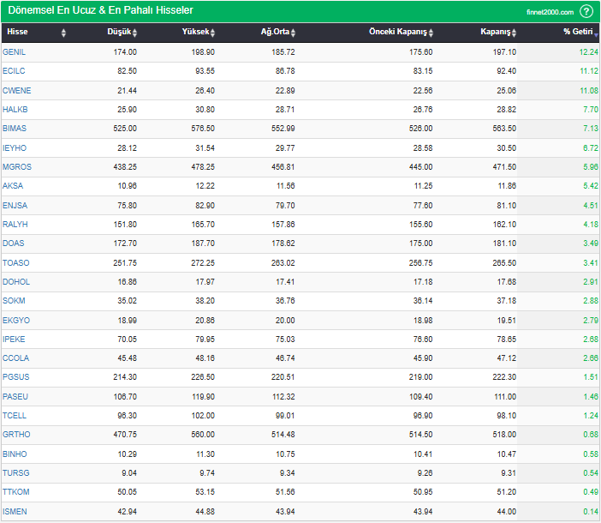Toggle % Getiri sort direction arrow

click(597, 33)
